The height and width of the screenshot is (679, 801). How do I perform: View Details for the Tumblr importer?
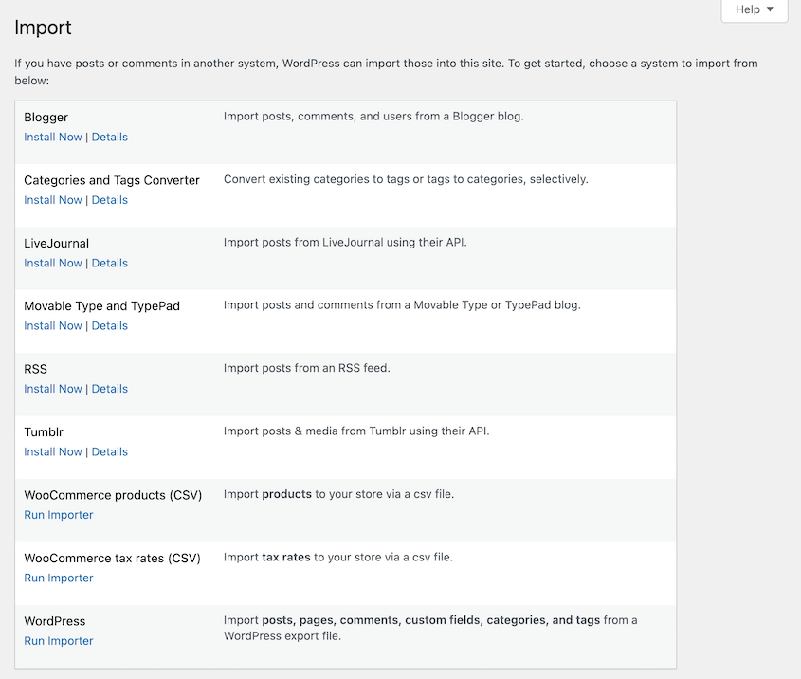click(x=110, y=451)
